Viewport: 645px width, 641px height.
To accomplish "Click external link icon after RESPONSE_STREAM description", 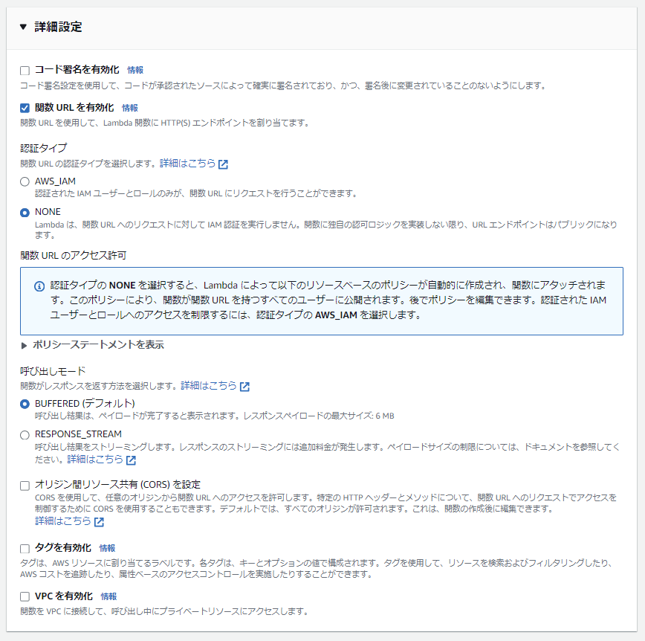I will (131, 460).
